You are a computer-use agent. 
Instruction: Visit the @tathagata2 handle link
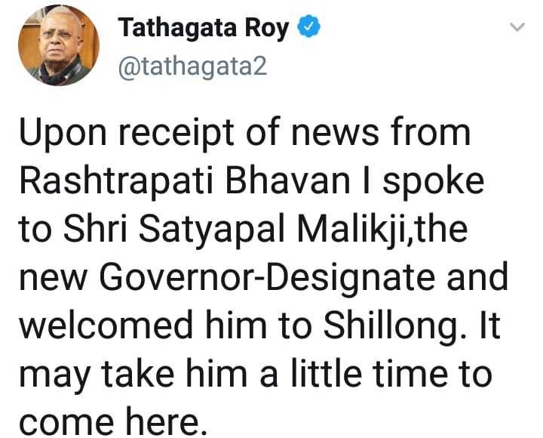coord(192,66)
